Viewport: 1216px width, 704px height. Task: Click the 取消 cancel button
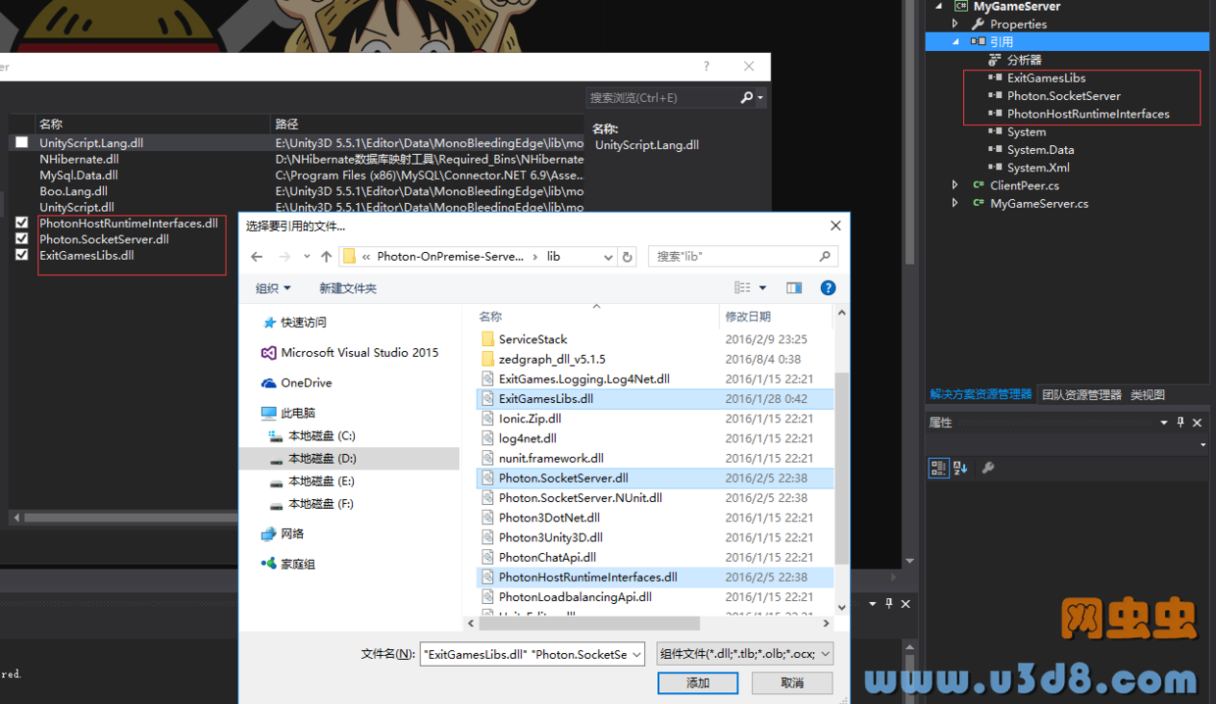[792, 682]
